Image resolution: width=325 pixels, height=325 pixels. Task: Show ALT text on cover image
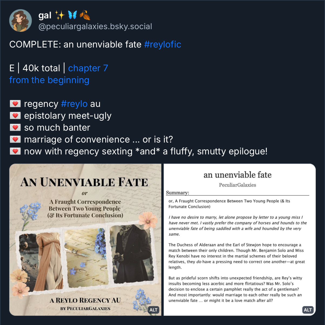(x=153, y=310)
